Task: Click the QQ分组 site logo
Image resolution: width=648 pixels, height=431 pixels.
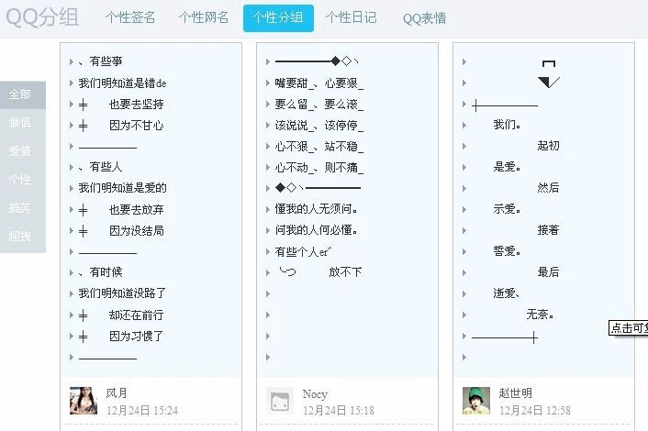Action: coord(42,17)
